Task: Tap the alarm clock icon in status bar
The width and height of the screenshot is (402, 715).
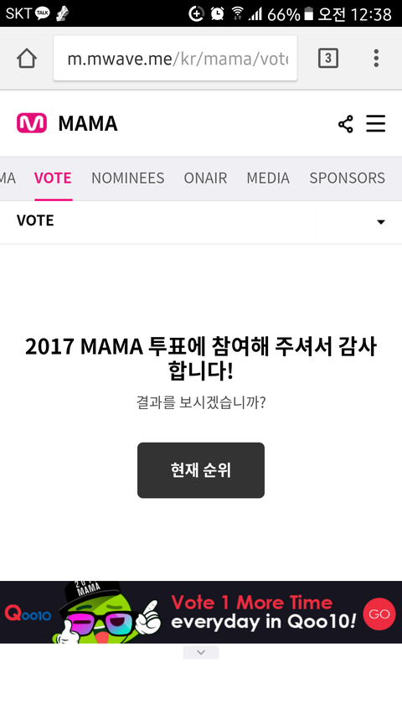Action: (218, 13)
